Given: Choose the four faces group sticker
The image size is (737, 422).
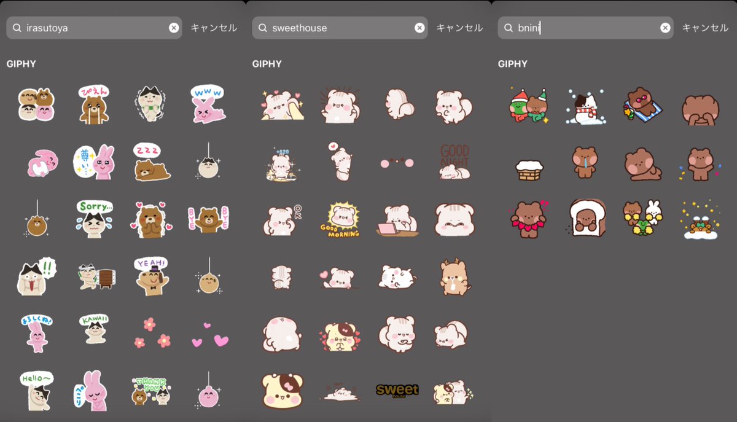Looking at the screenshot, I should [x=36, y=104].
